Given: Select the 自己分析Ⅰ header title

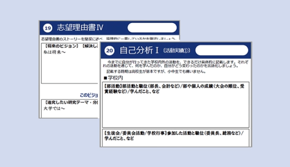Looking at the screenshot, I should (139, 50).
